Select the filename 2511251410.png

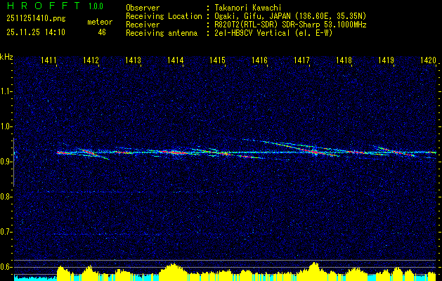point(36,18)
